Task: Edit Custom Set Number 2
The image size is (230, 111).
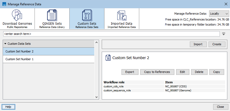Action: 182,72
